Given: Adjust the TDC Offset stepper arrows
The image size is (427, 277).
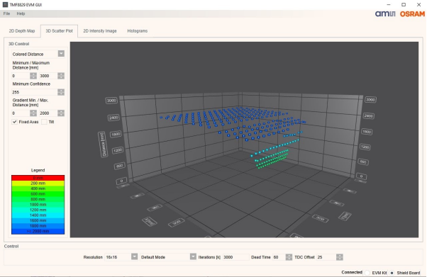Looking at the screenshot, I should tap(340, 257).
